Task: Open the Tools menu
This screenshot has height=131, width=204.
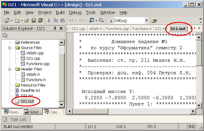Action: click(x=91, y=12)
